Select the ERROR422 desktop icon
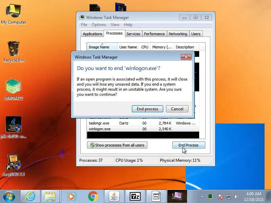 point(14,89)
